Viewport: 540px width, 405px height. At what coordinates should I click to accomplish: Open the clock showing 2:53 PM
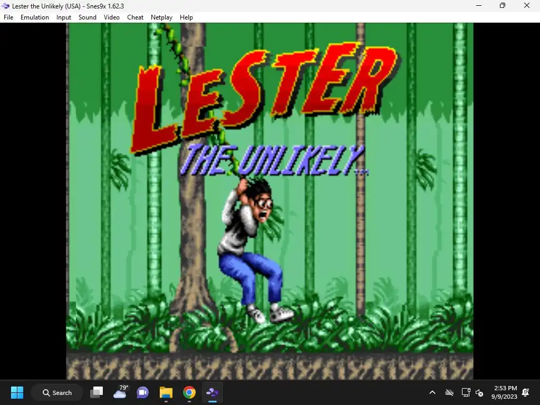coord(504,392)
